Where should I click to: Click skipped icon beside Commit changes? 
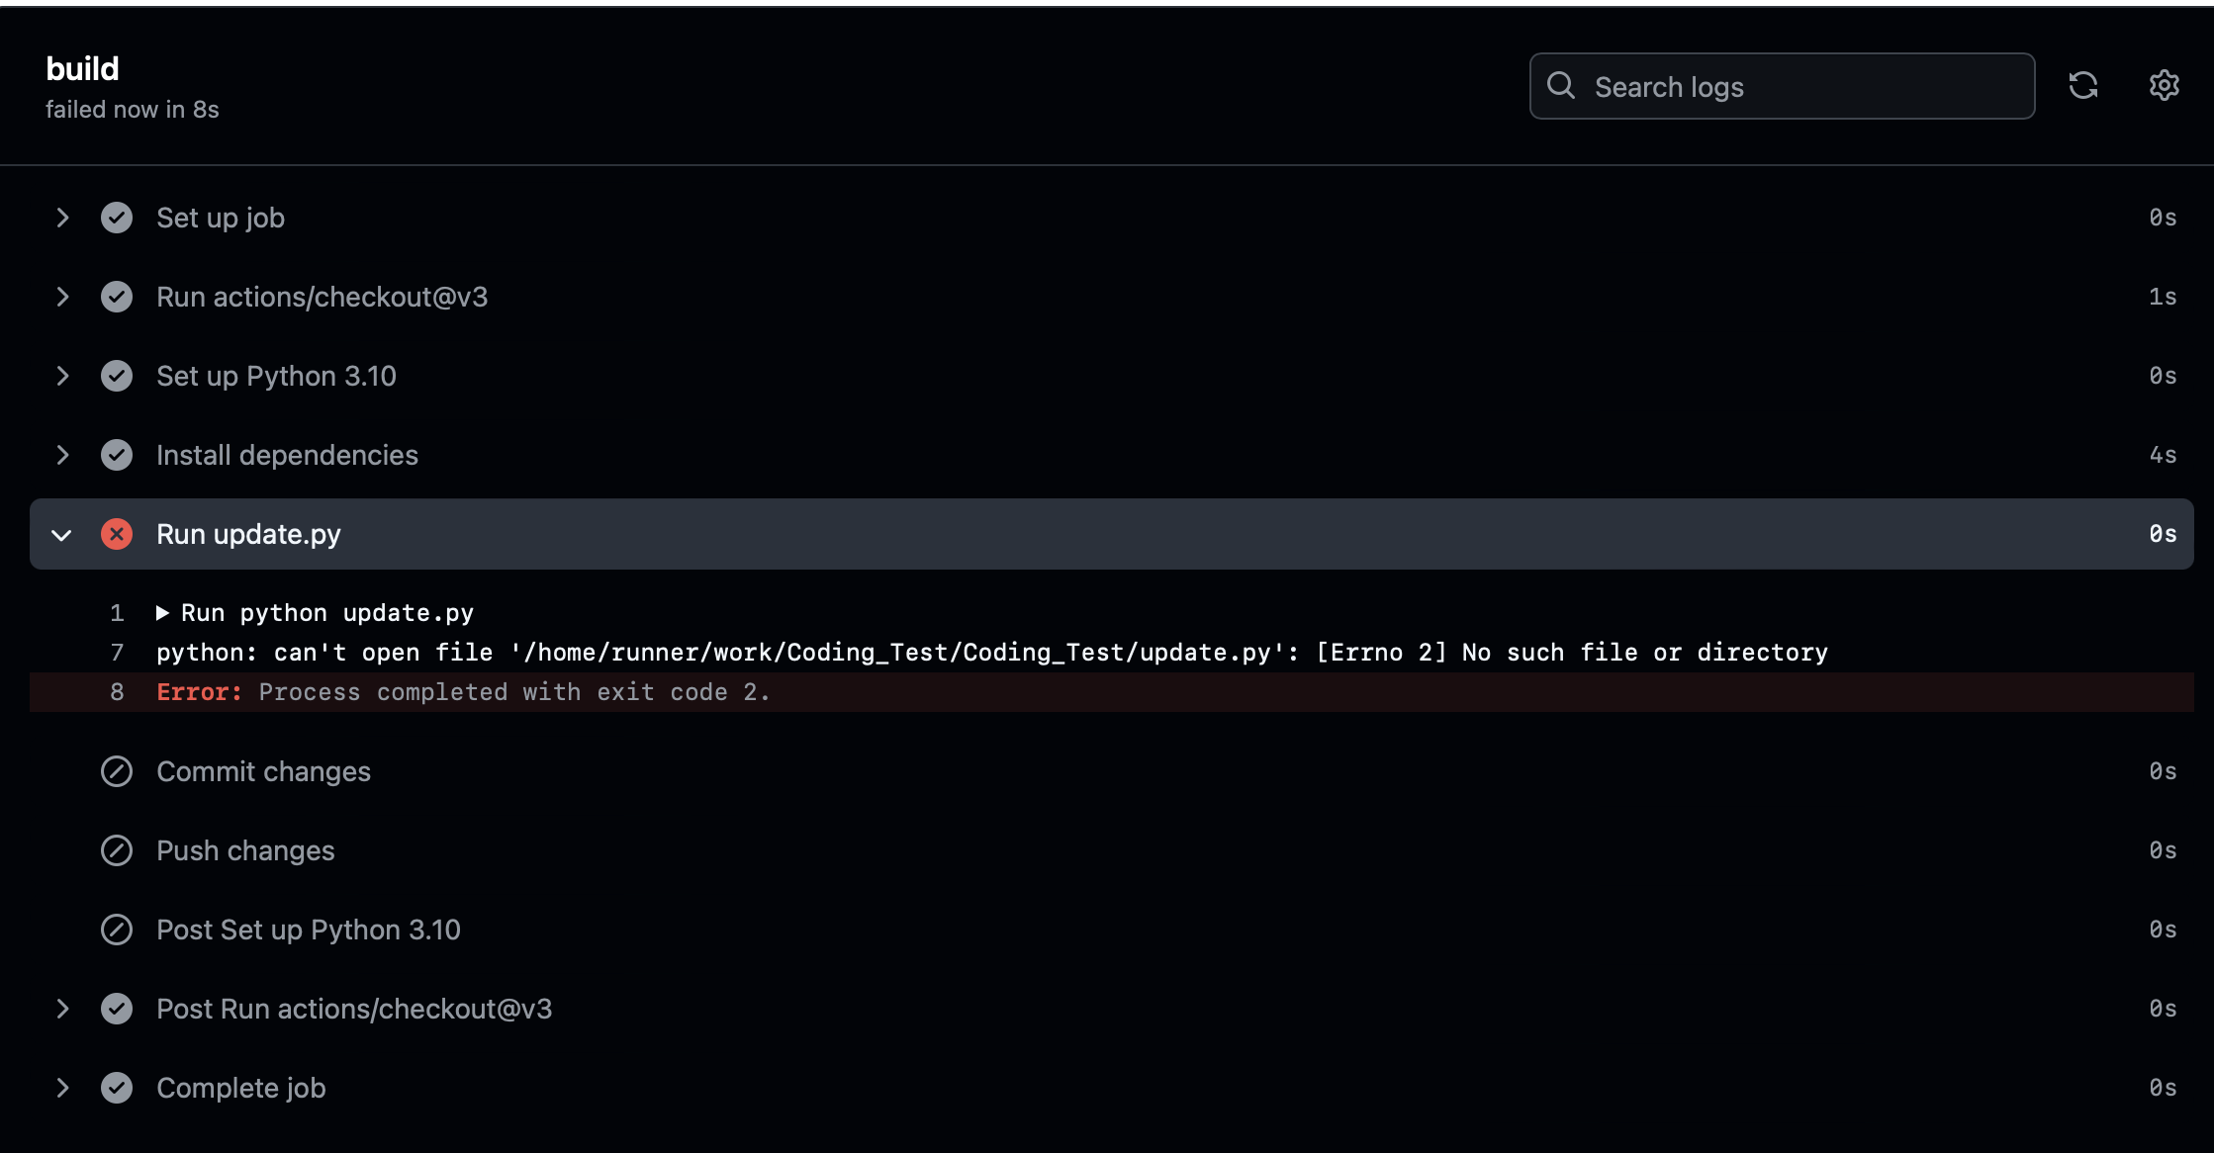tap(117, 771)
